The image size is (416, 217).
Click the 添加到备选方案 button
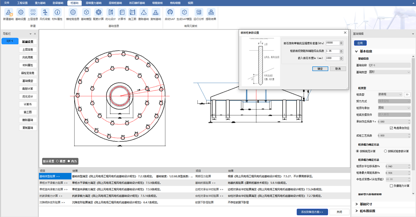pos(312,211)
